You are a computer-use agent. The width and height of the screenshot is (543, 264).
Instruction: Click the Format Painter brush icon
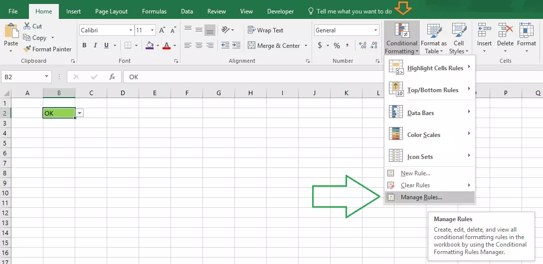(27, 49)
